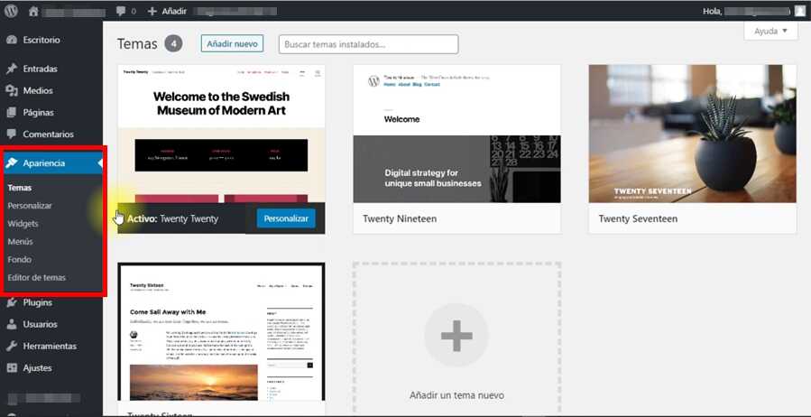Viewport: 811px width, 417px height.
Task: Open Usuarios in the sidebar
Action: pyautogui.click(x=40, y=324)
